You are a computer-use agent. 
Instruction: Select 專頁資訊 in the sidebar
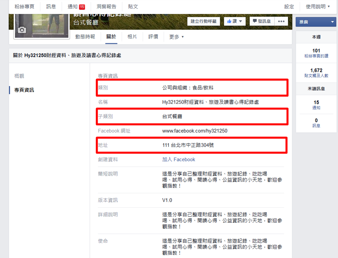(24, 90)
